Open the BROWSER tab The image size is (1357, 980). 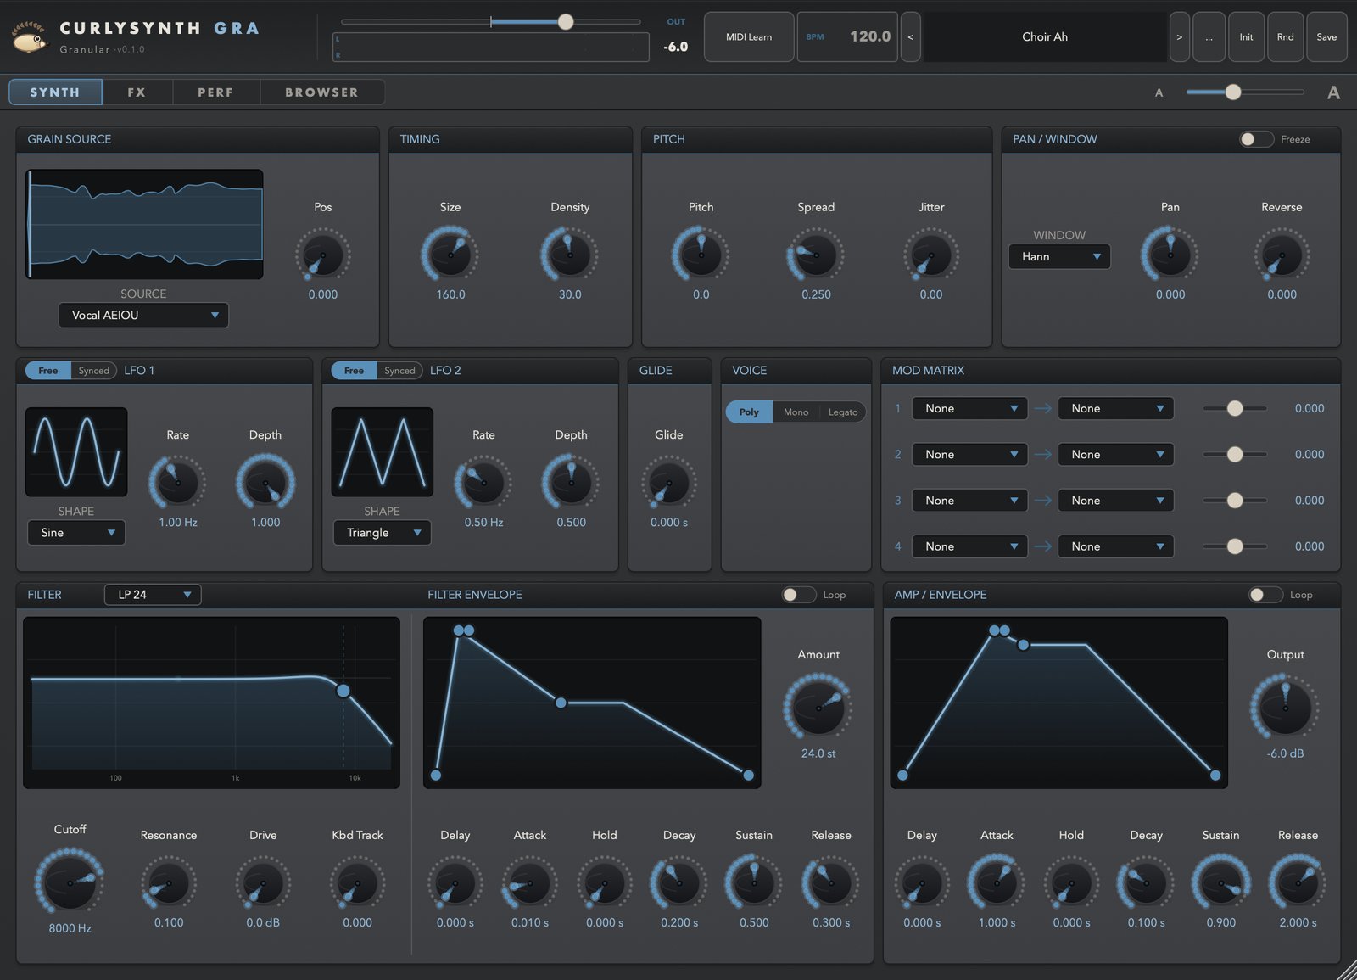(x=321, y=92)
